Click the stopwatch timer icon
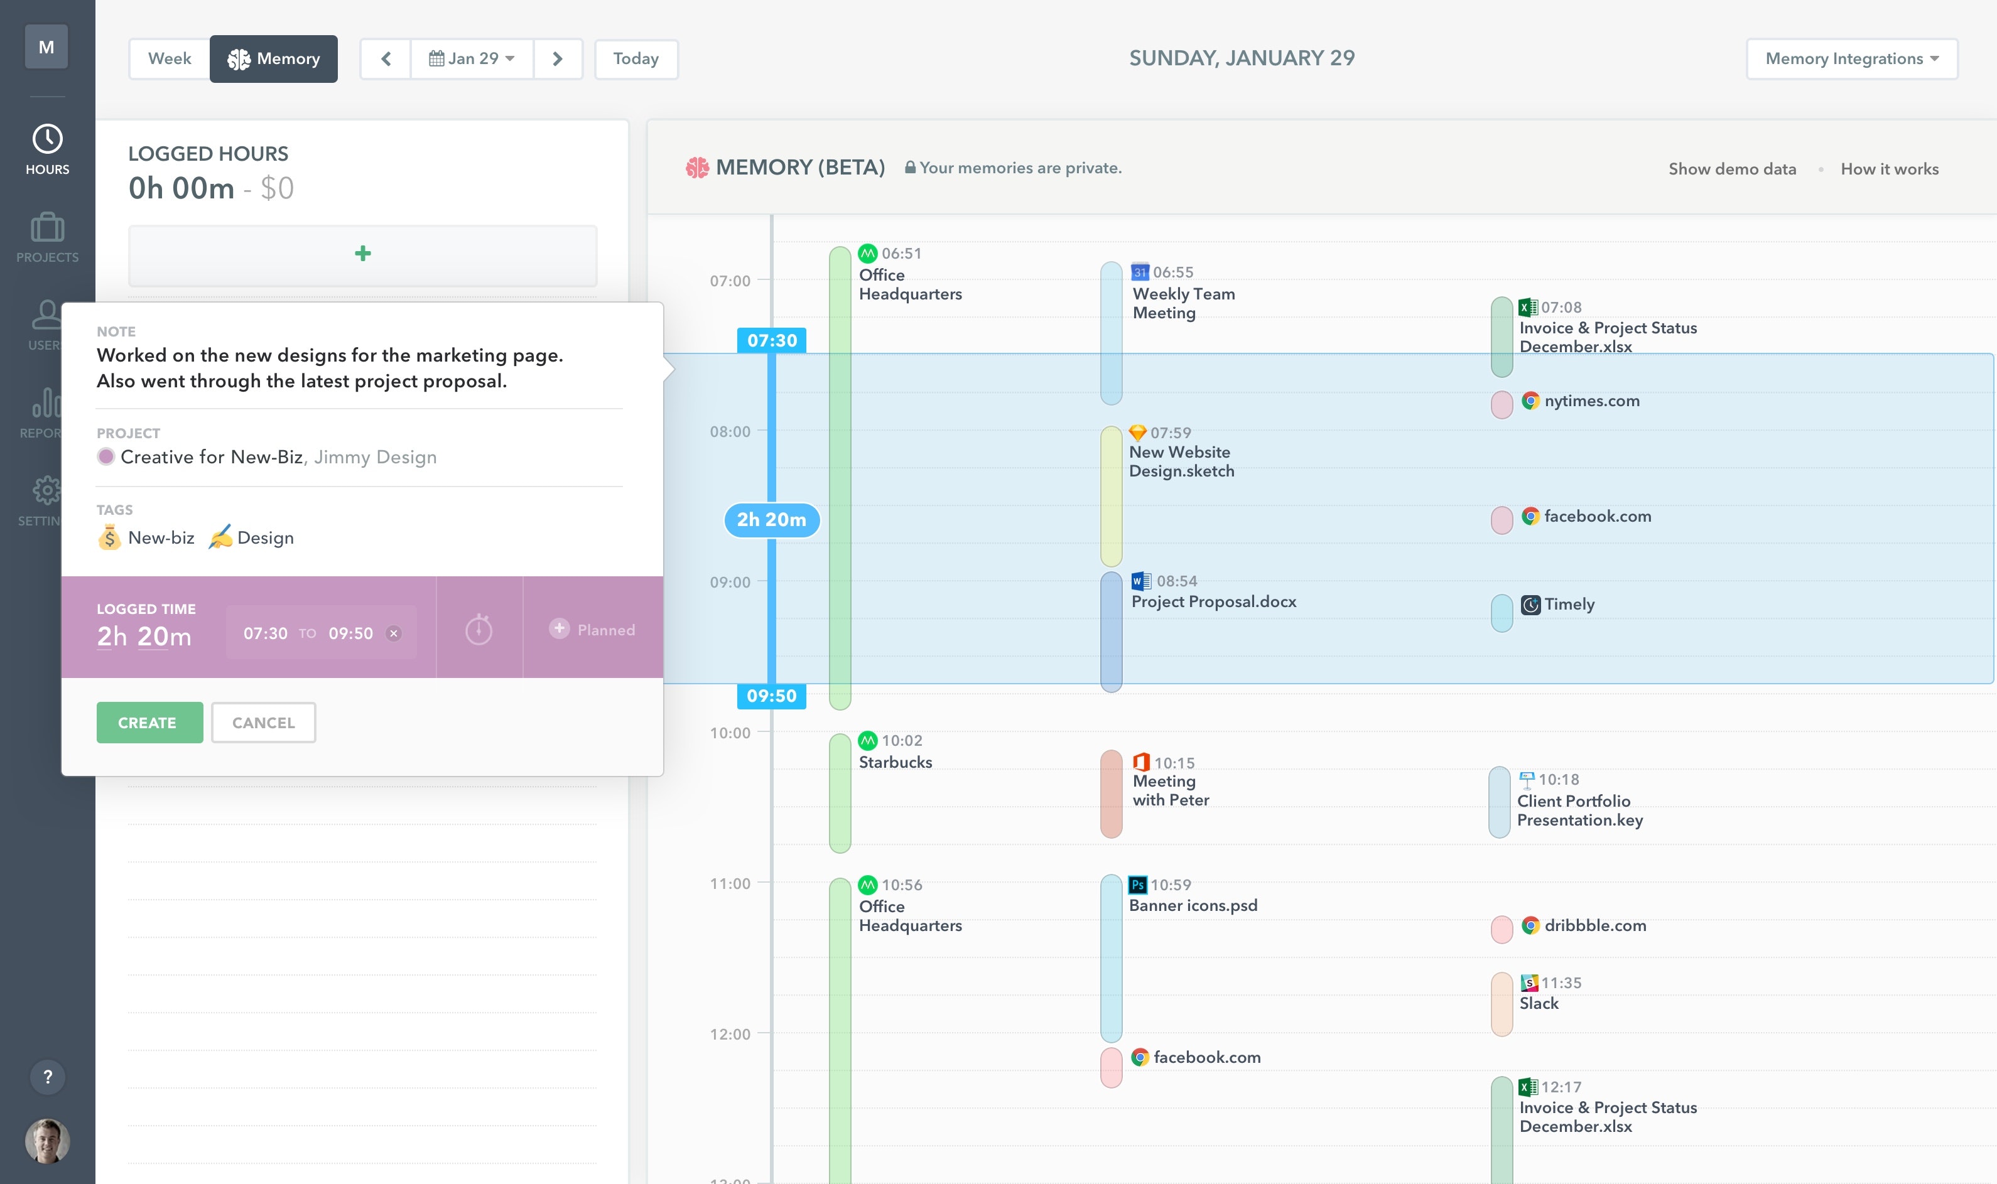 [x=479, y=630]
